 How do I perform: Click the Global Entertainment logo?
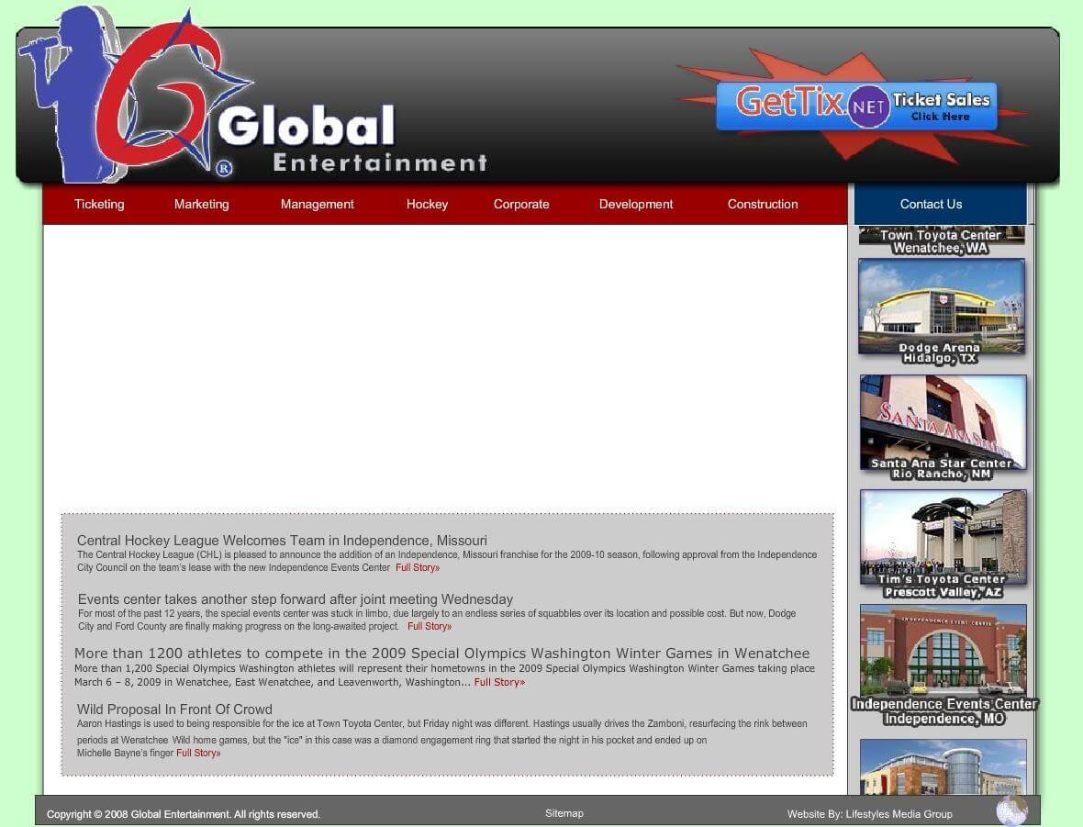click(252, 96)
